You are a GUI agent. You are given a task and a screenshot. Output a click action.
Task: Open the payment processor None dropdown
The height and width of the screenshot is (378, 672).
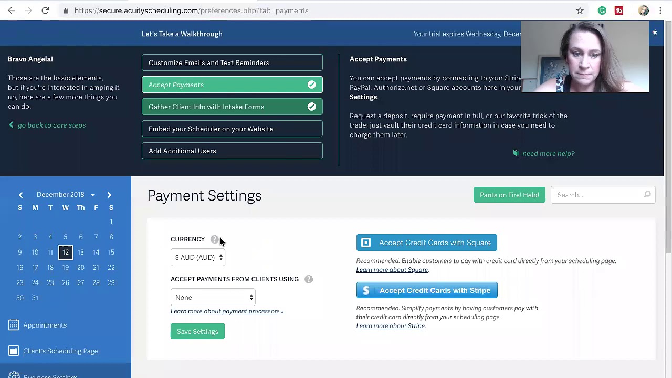213,297
